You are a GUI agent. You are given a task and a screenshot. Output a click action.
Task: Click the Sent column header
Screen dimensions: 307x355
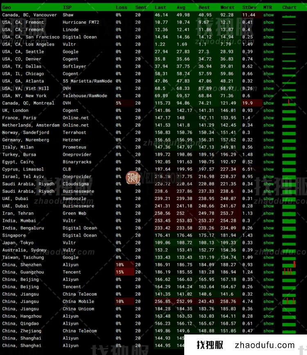(x=141, y=7)
